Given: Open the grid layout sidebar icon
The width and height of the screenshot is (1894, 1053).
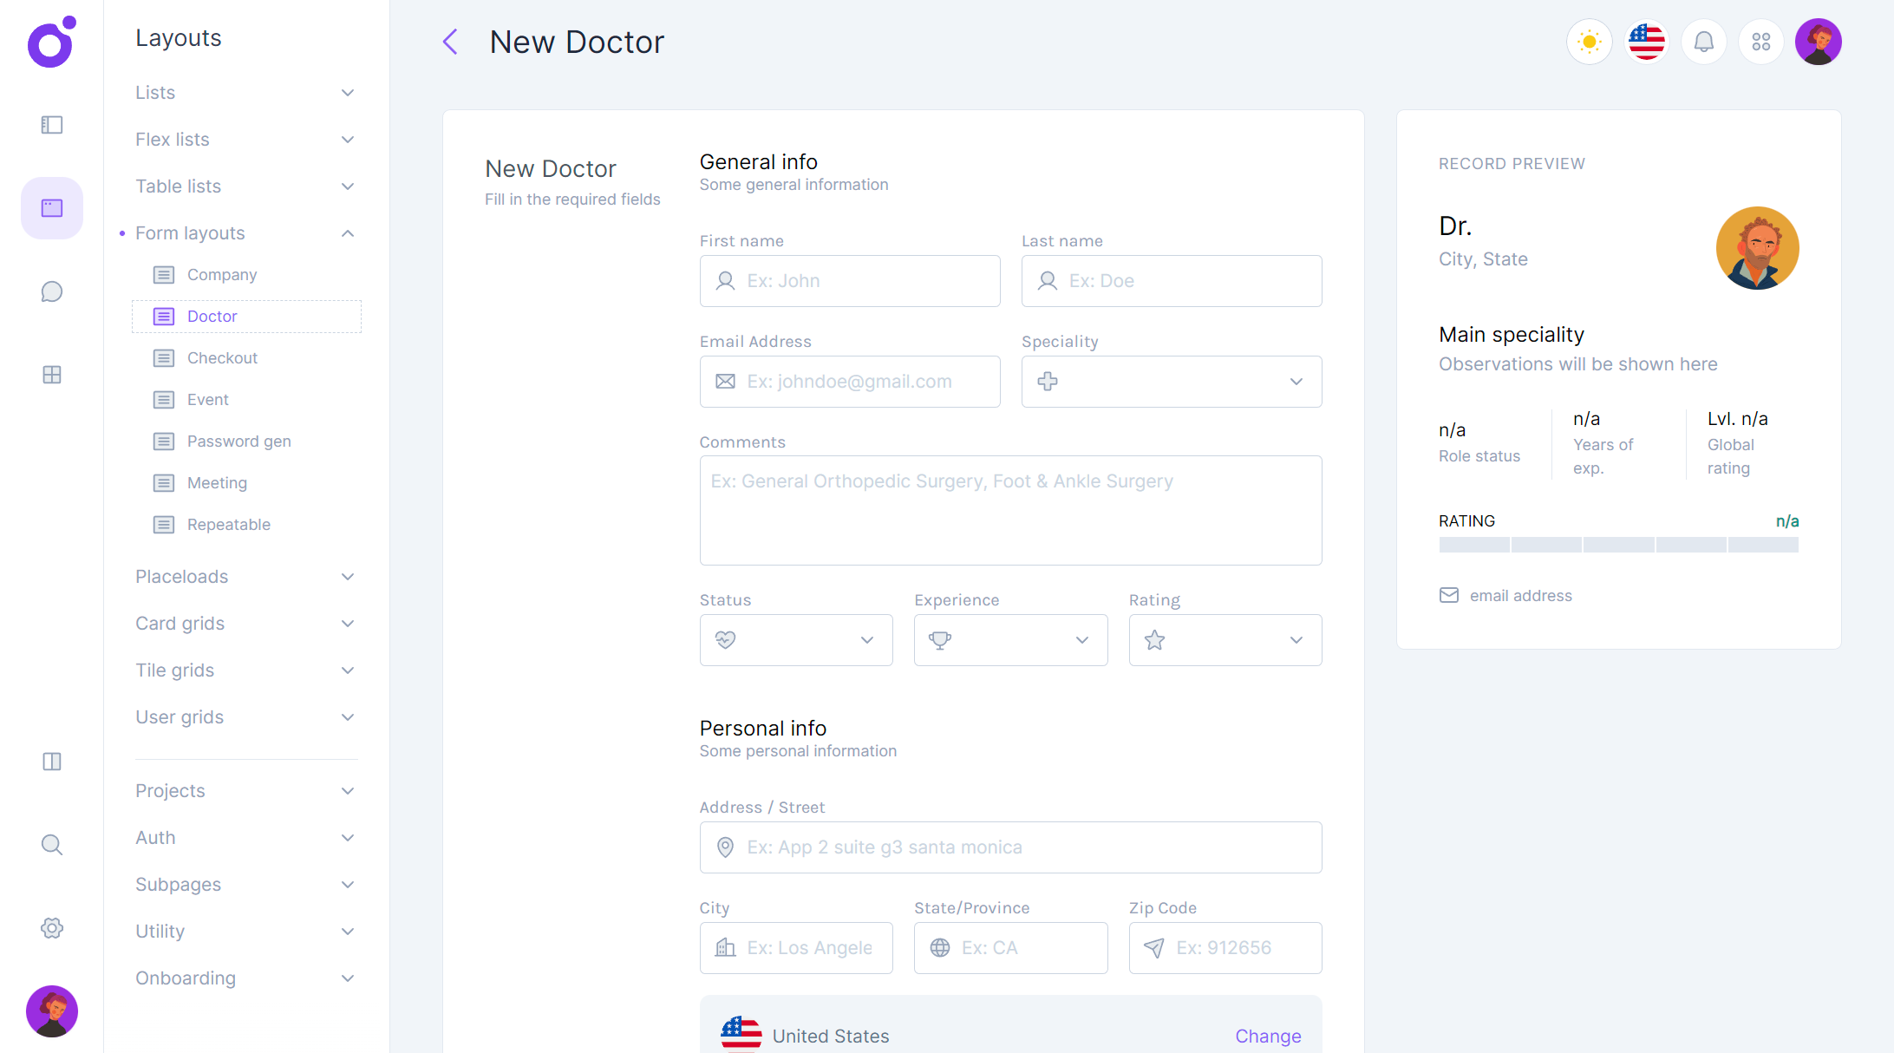Looking at the screenshot, I should pos(52,375).
